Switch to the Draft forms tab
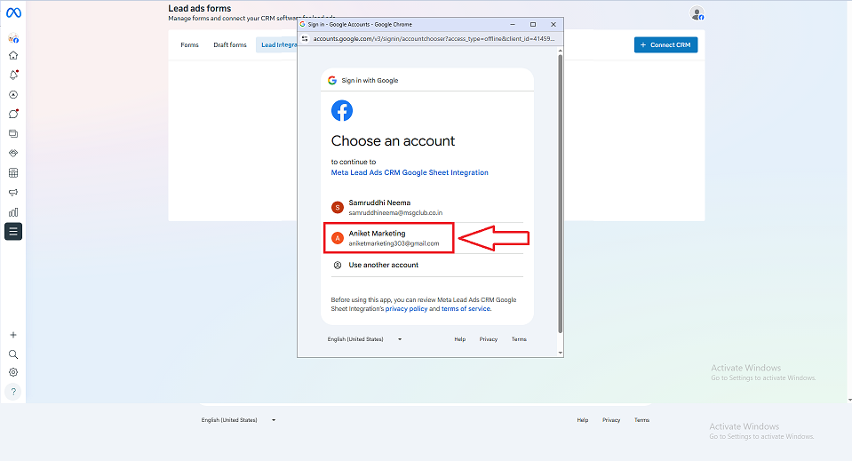Image resolution: width=852 pixels, height=461 pixels. [x=230, y=44]
